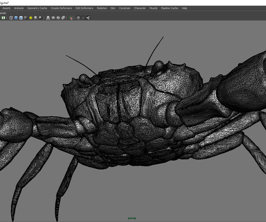Open the Constrain menu

(125, 8)
